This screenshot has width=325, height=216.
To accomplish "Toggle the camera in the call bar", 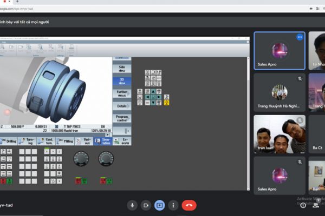I will (146, 205).
